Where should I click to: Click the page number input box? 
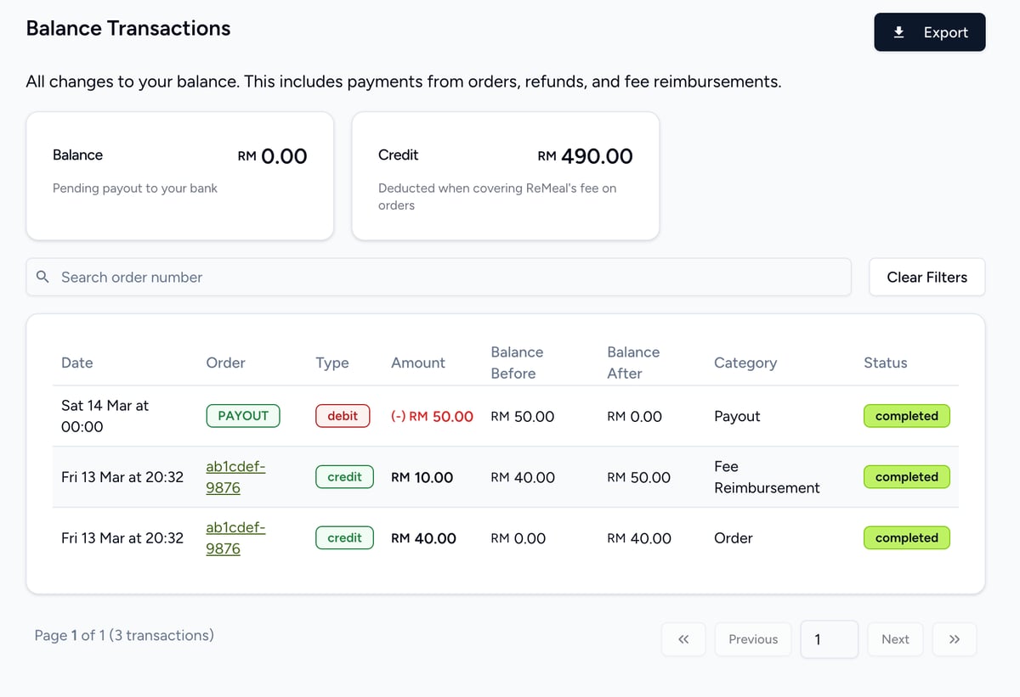click(828, 639)
